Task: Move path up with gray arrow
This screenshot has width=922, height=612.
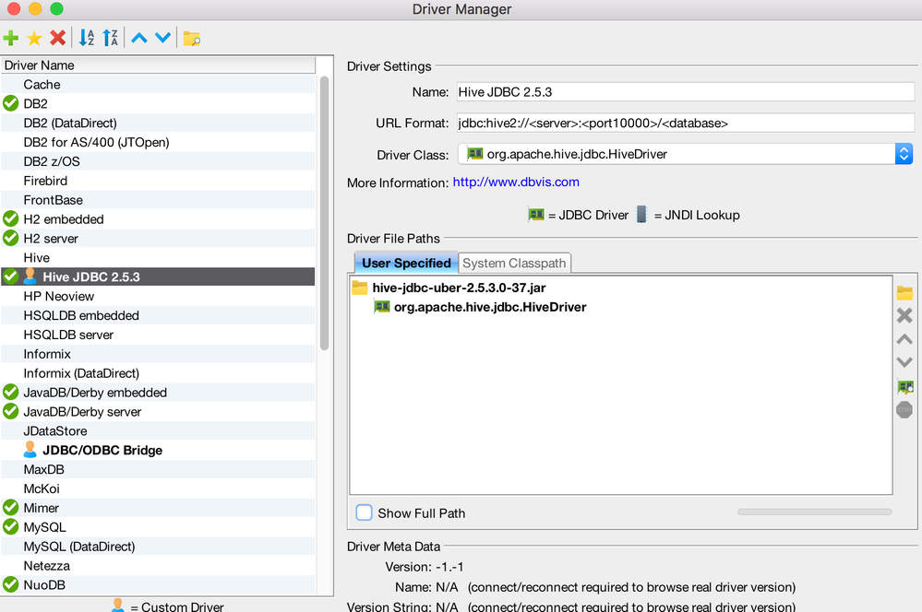Action: click(904, 339)
